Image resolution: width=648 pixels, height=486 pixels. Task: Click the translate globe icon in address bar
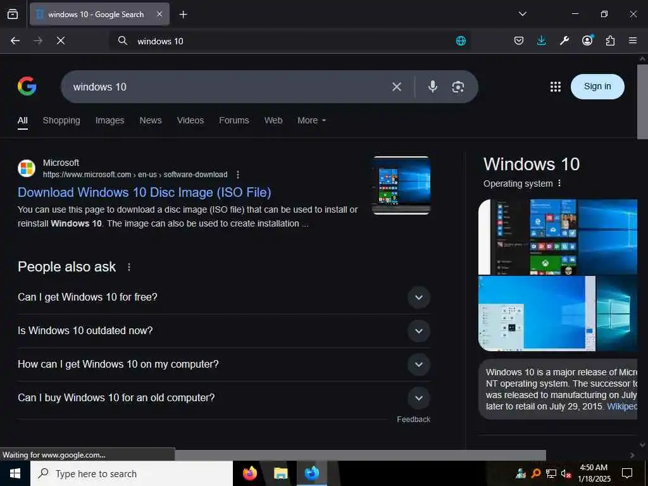461,40
